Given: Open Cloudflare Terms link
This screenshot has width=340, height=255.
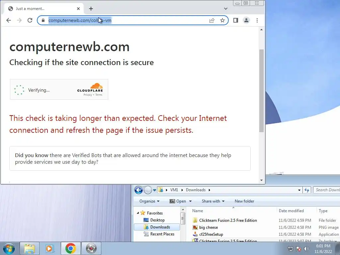Looking at the screenshot, I should (x=99, y=95).
